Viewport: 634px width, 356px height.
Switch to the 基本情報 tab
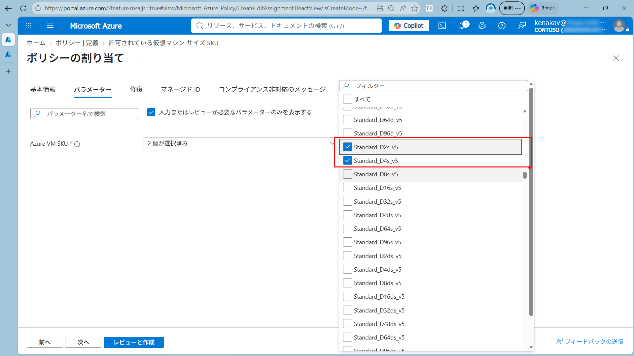point(43,89)
